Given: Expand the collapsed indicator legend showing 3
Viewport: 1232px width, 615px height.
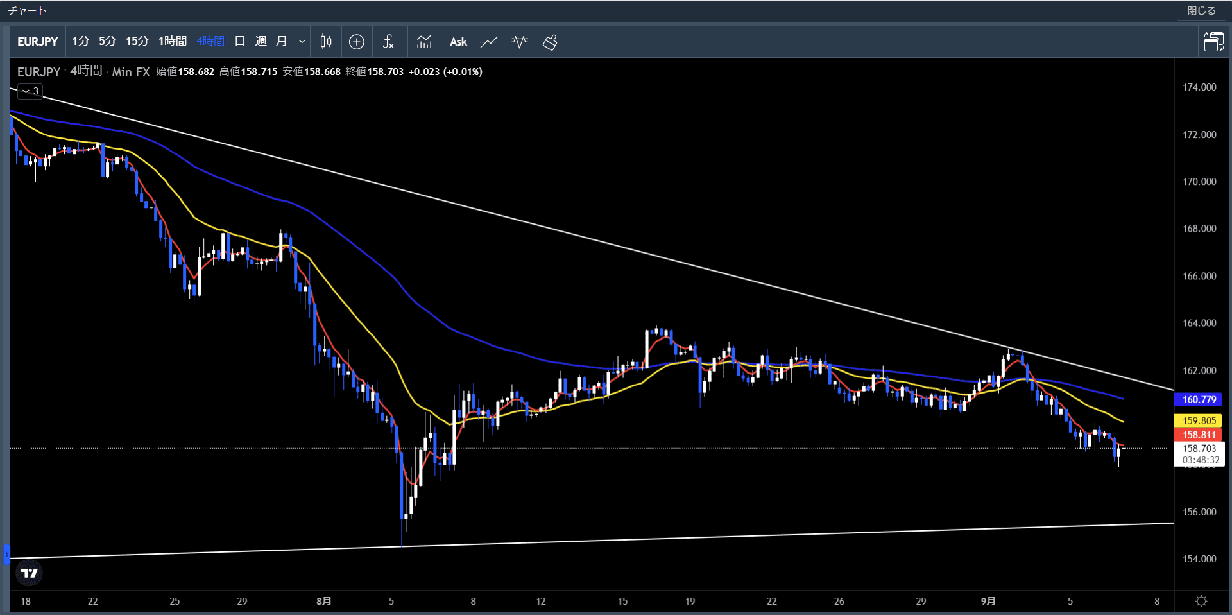Looking at the screenshot, I should coord(30,91).
